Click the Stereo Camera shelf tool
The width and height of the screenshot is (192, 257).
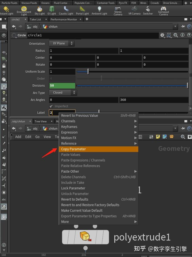118,10
